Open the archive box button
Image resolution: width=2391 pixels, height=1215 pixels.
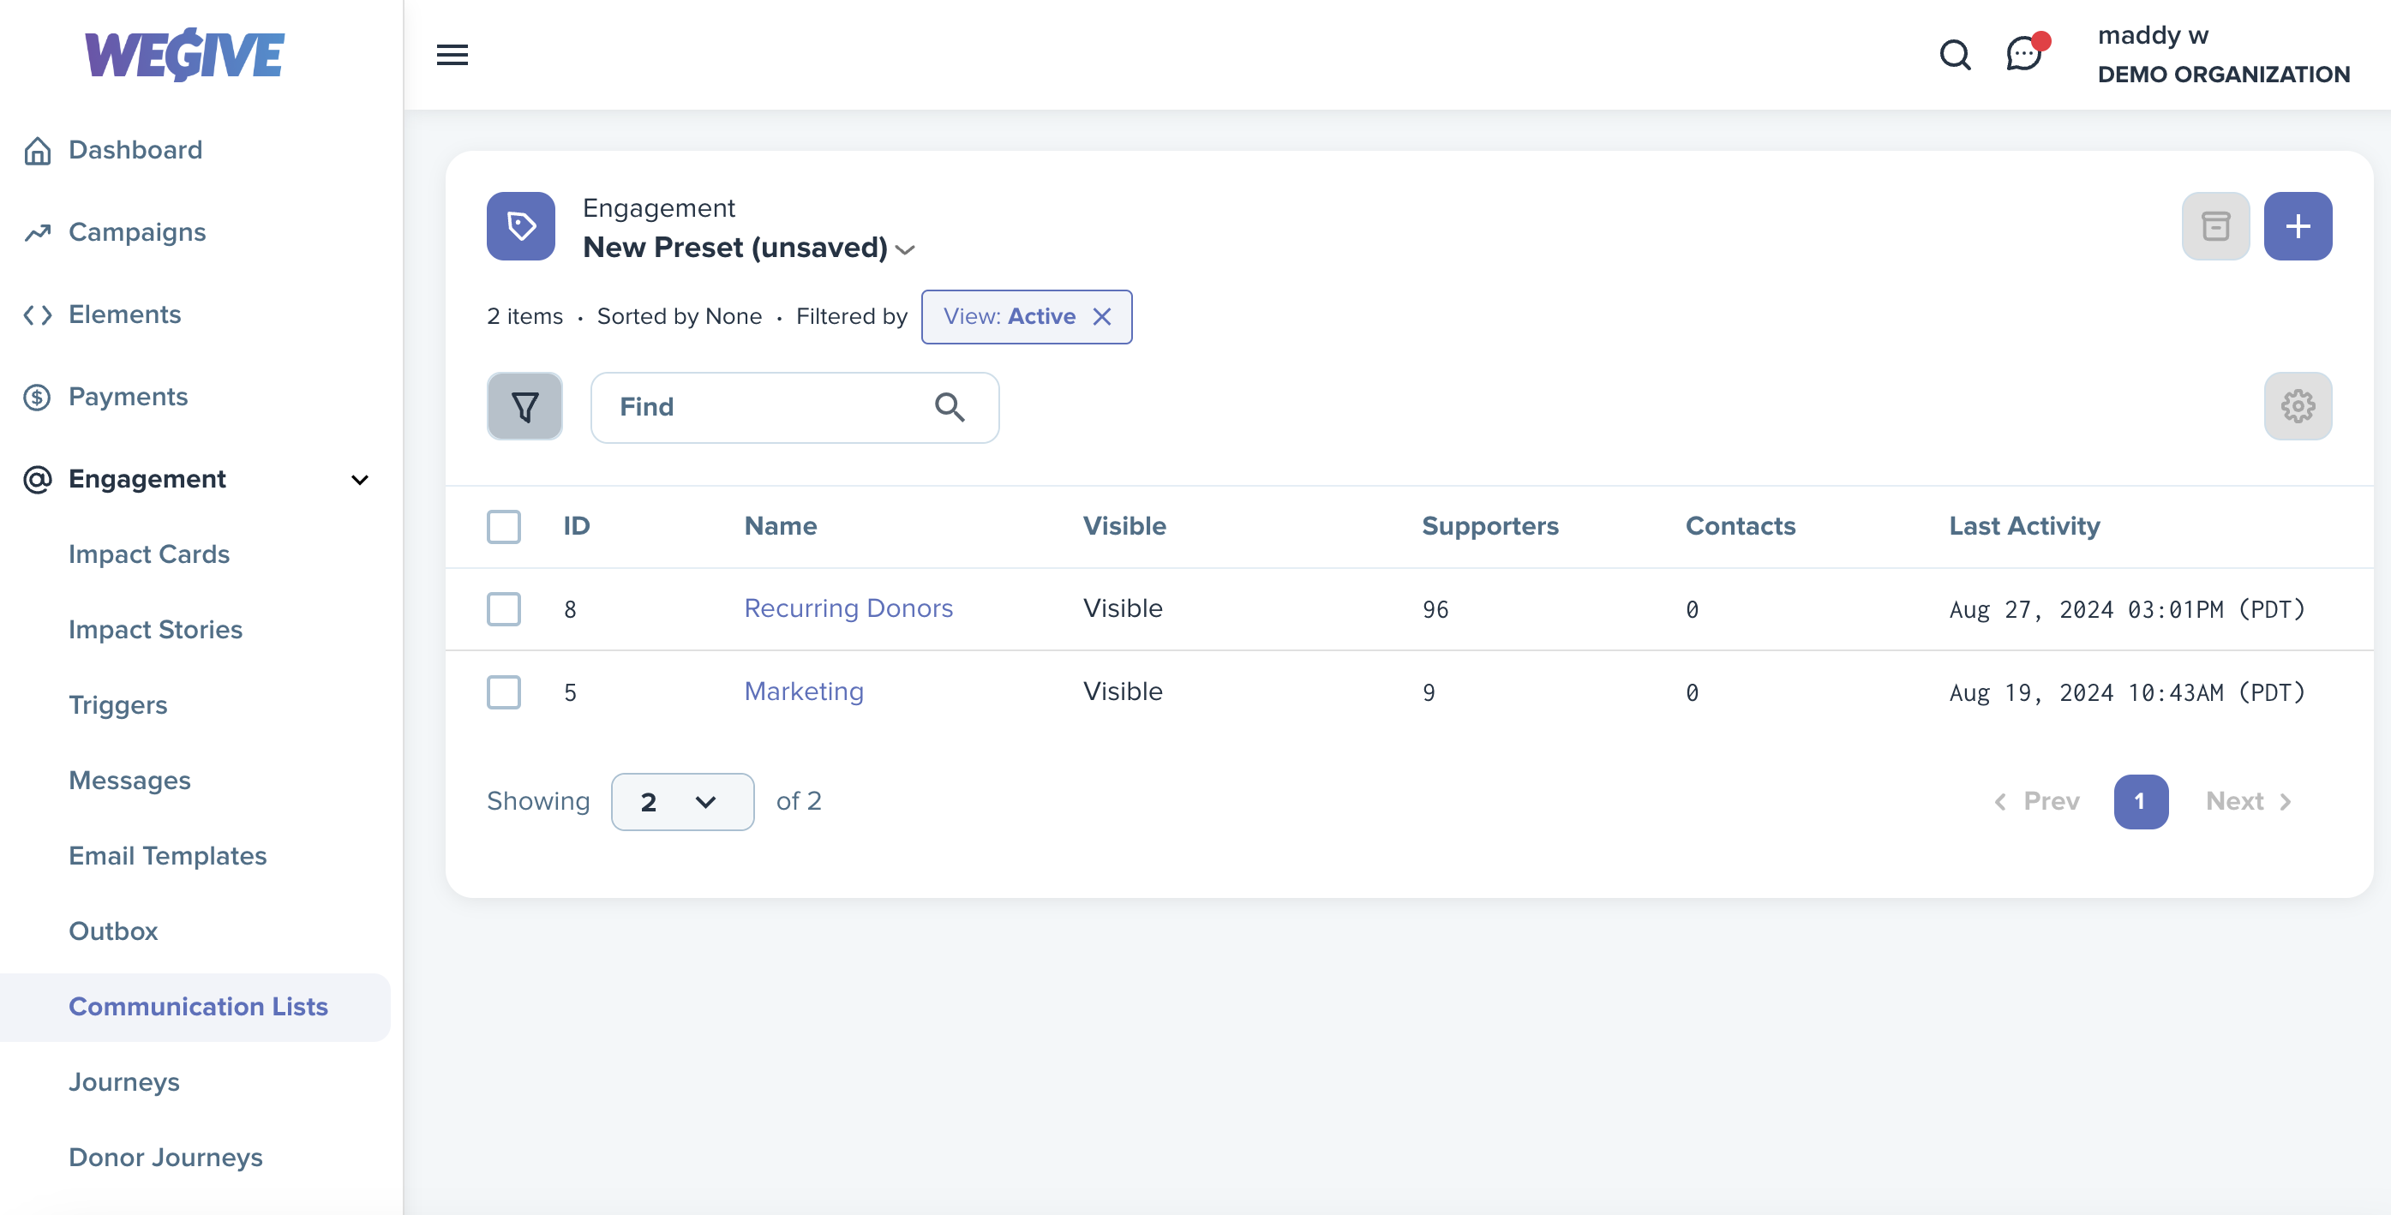tap(2215, 225)
